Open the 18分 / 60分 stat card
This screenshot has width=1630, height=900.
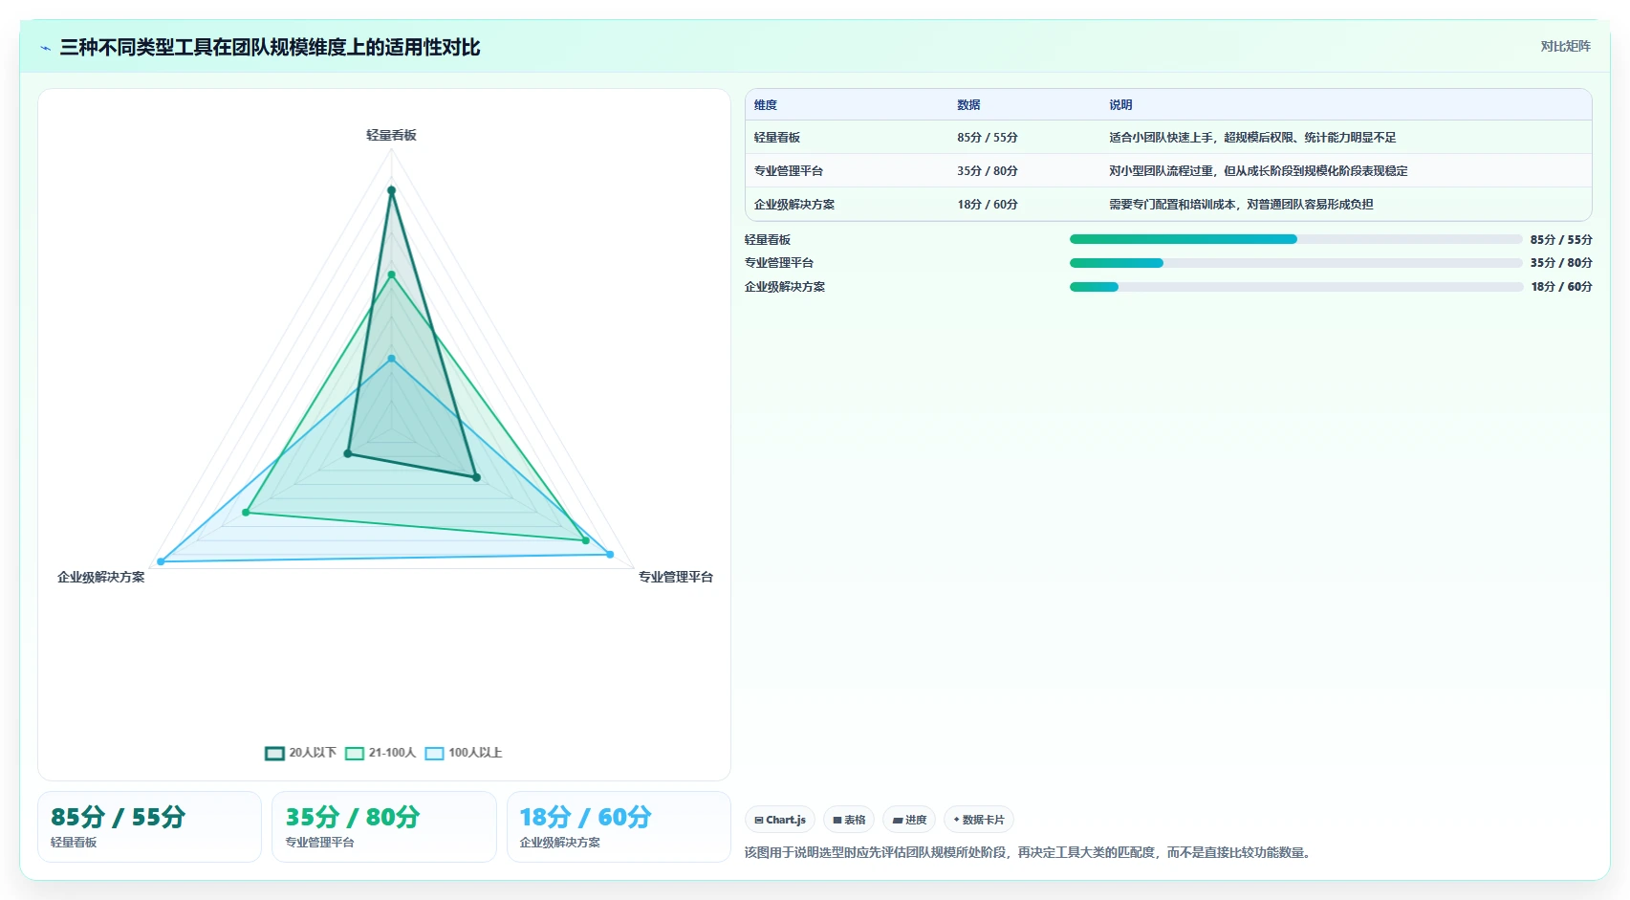(x=619, y=827)
